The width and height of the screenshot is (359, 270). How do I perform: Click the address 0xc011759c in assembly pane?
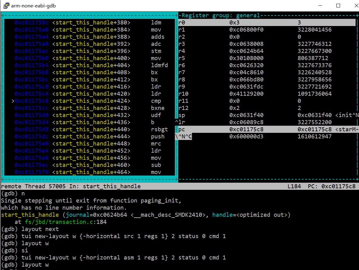tap(31, 22)
